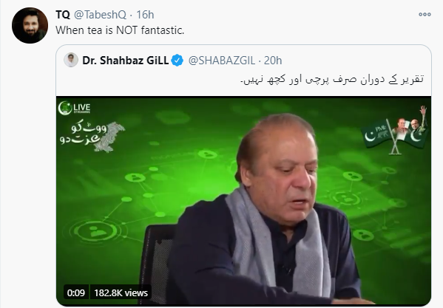
Task: Click the 16h tweet timestamp
Action: (145, 15)
